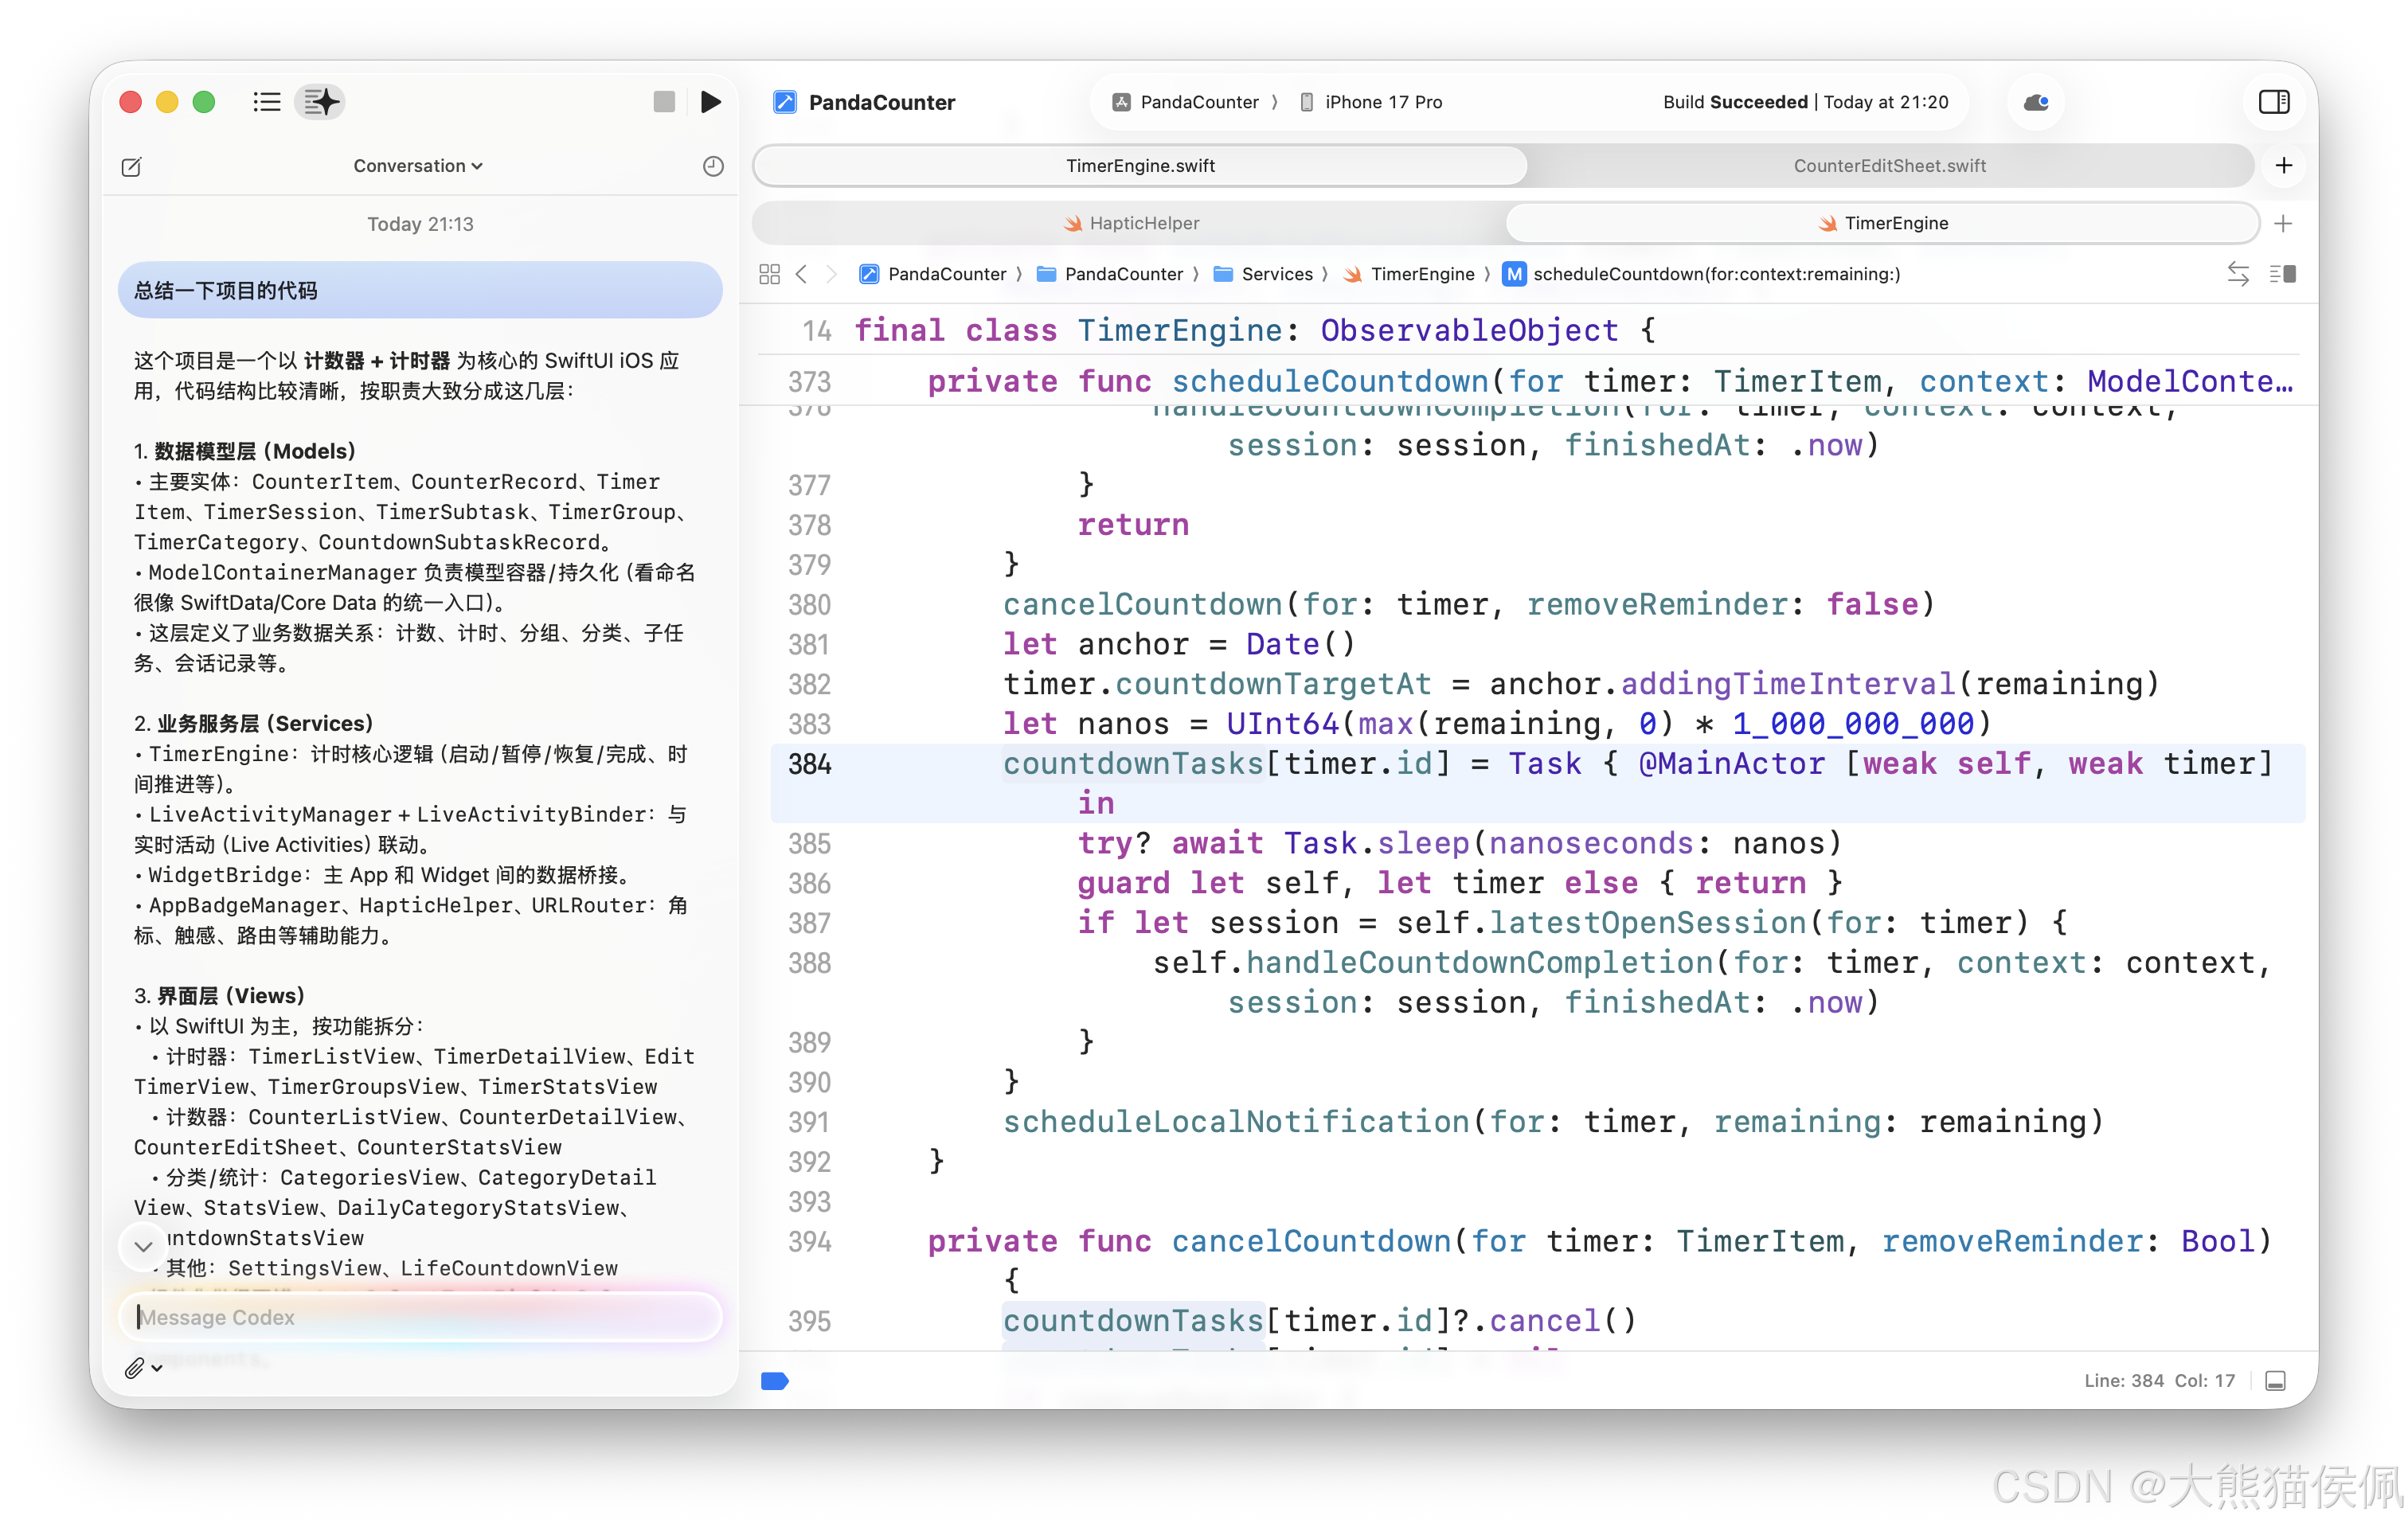The width and height of the screenshot is (2408, 1527).
Task: Show the navigator list icon
Action: point(266,102)
